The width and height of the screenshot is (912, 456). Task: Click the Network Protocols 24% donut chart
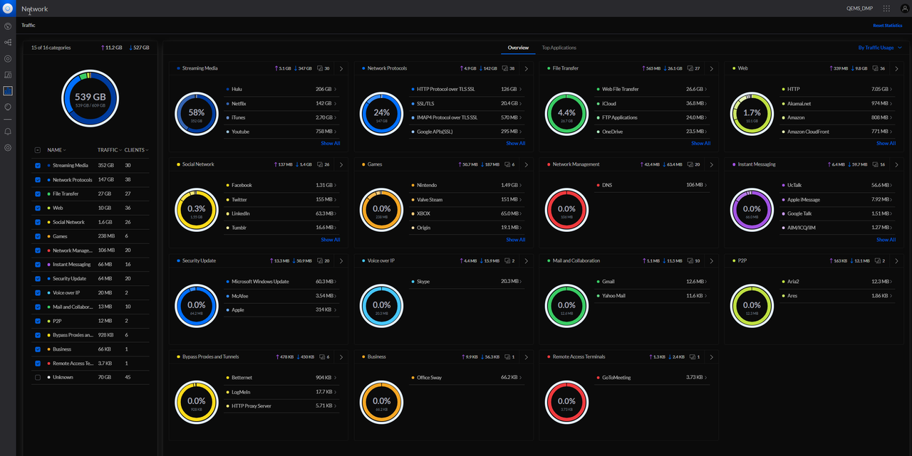382,113
